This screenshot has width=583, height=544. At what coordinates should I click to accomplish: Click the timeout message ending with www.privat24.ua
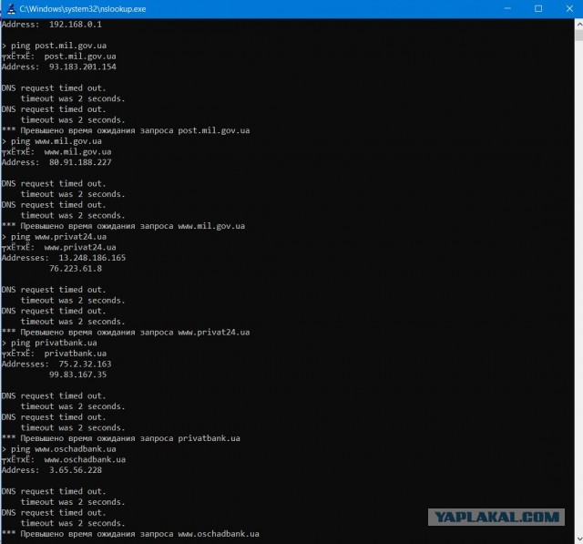[x=126, y=333]
